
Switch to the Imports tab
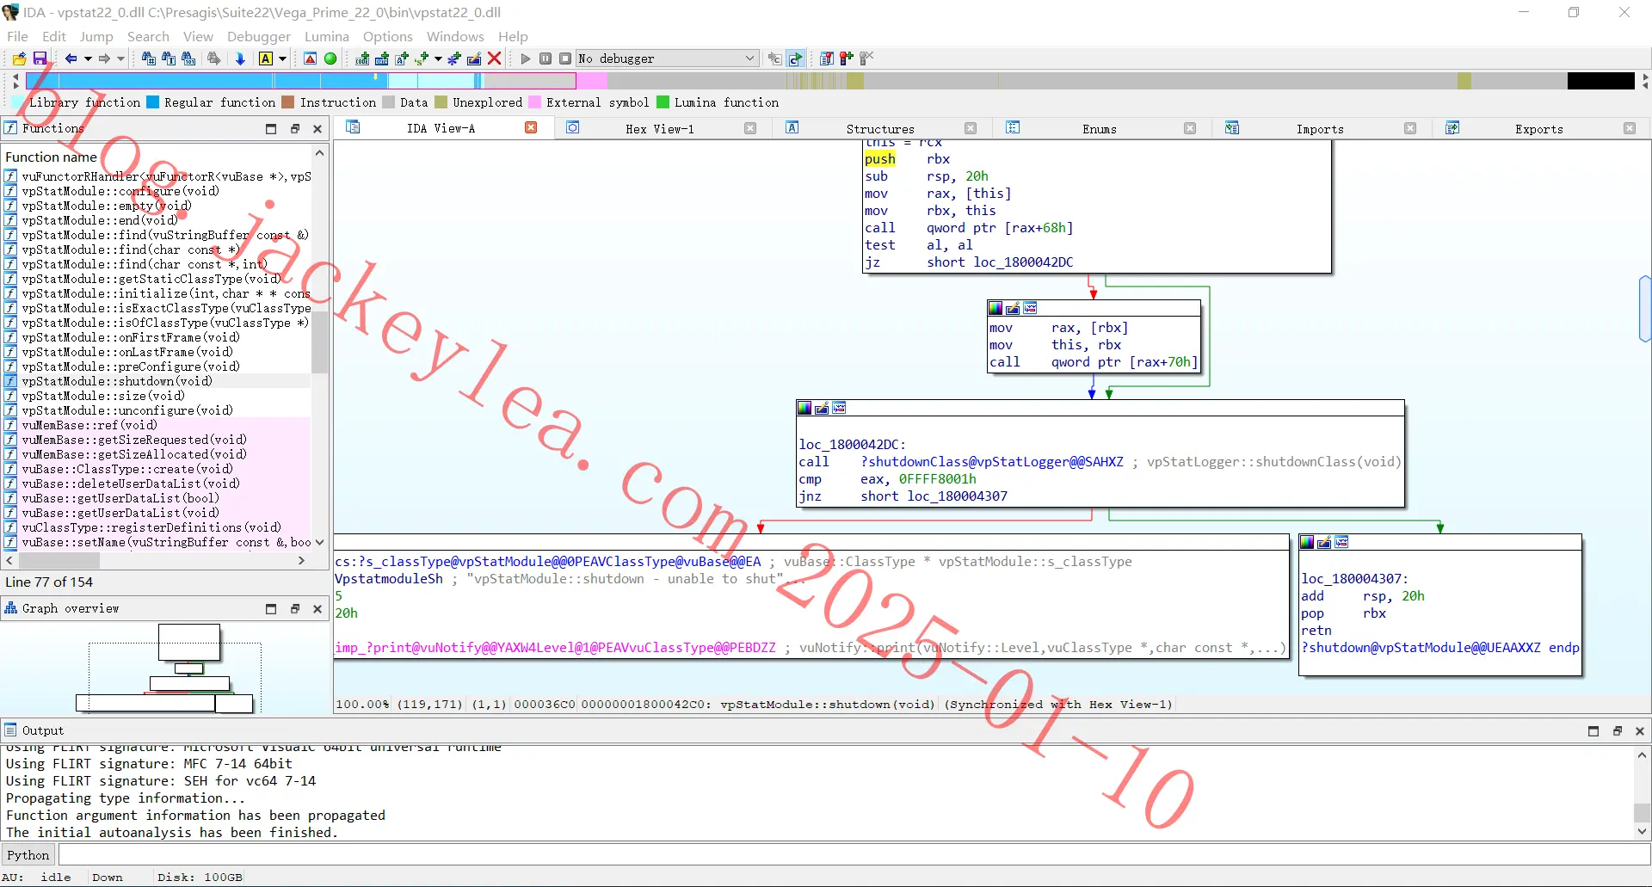point(1319,129)
